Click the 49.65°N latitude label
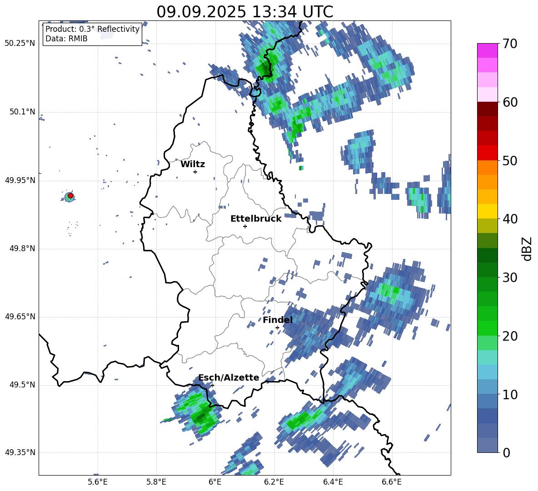The height and width of the screenshot is (491, 538). 20,317
